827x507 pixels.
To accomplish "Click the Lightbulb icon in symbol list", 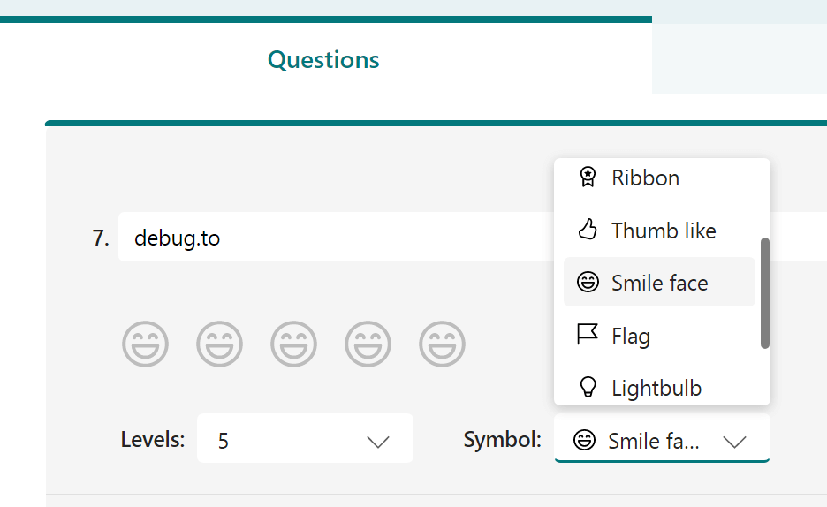I will (588, 388).
